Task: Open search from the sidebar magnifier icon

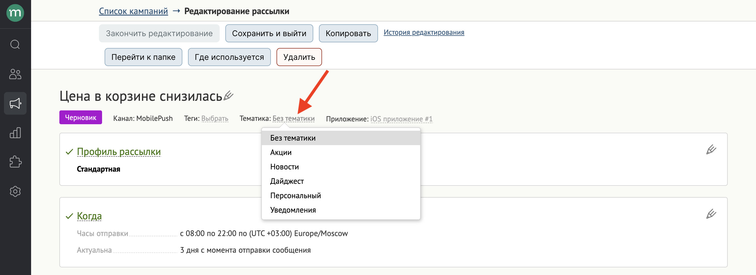Action: pos(15,45)
